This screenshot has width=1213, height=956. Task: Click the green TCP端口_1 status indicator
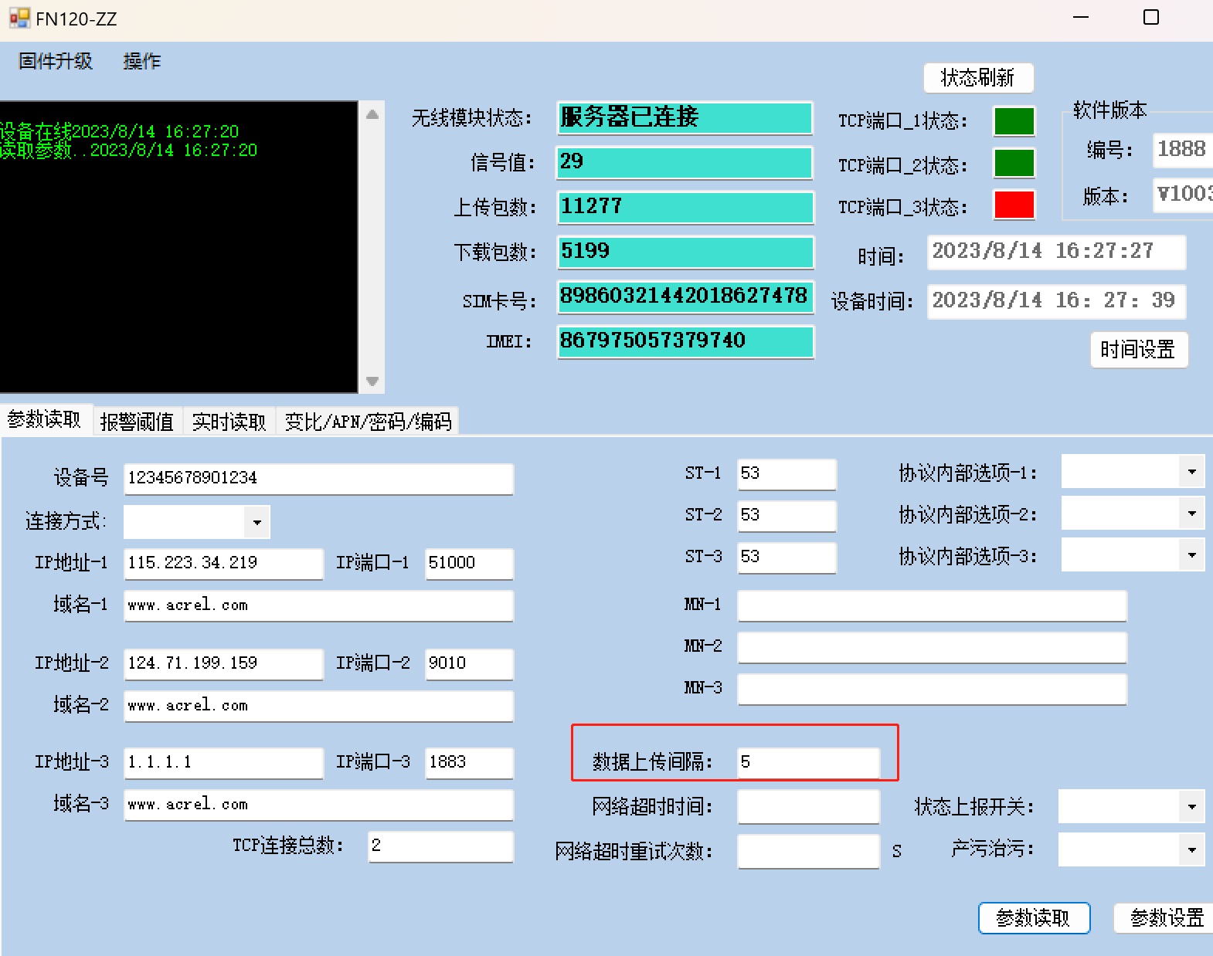click(1014, 121)
